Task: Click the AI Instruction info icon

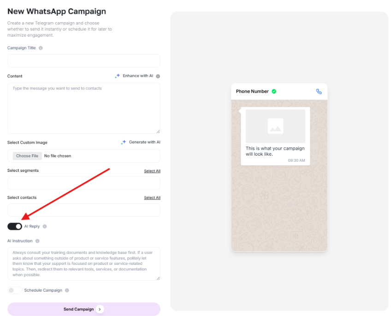Action: (37, 241)
